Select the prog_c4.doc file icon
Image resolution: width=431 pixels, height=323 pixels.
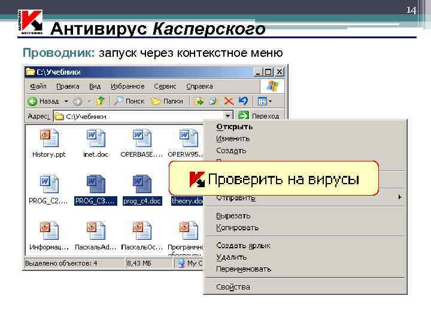coord(141,184)
